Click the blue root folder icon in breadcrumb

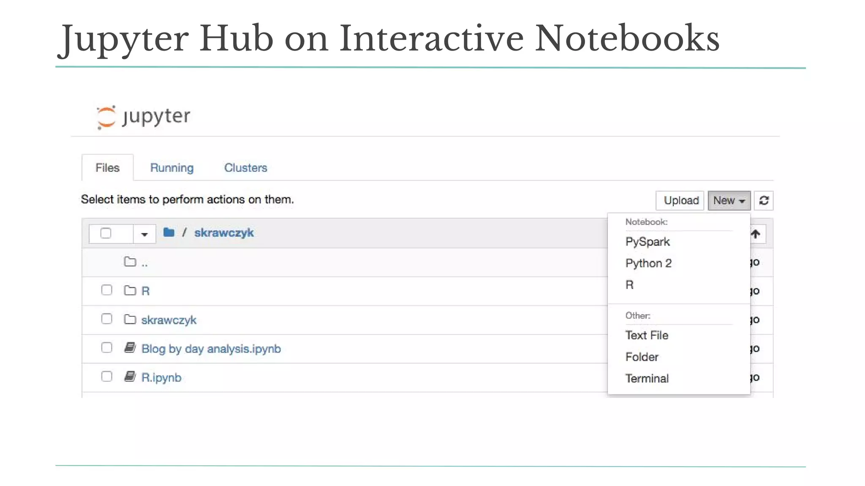point(169,232)
